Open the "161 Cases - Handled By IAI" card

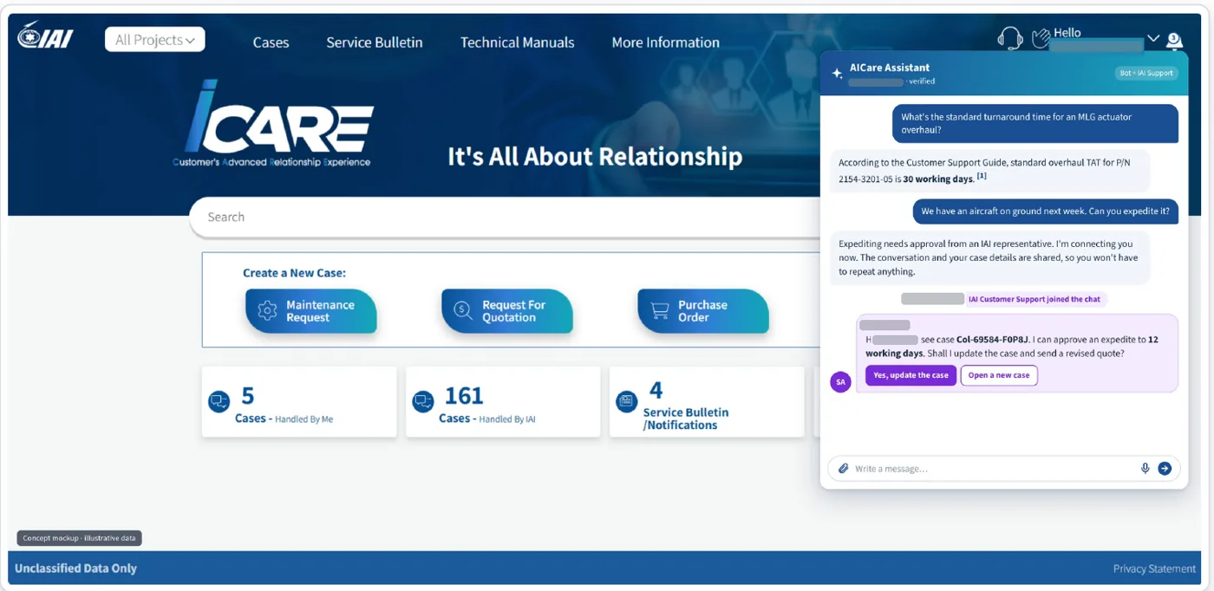[503, 402]
